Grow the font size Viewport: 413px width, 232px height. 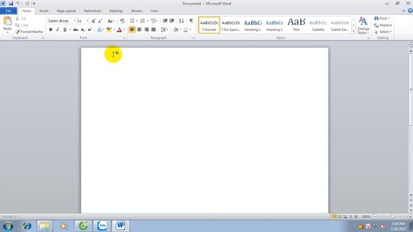pos(93,21)
